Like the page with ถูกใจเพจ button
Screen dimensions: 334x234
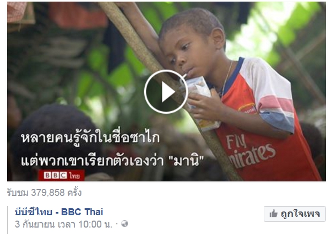coord(295,214)
